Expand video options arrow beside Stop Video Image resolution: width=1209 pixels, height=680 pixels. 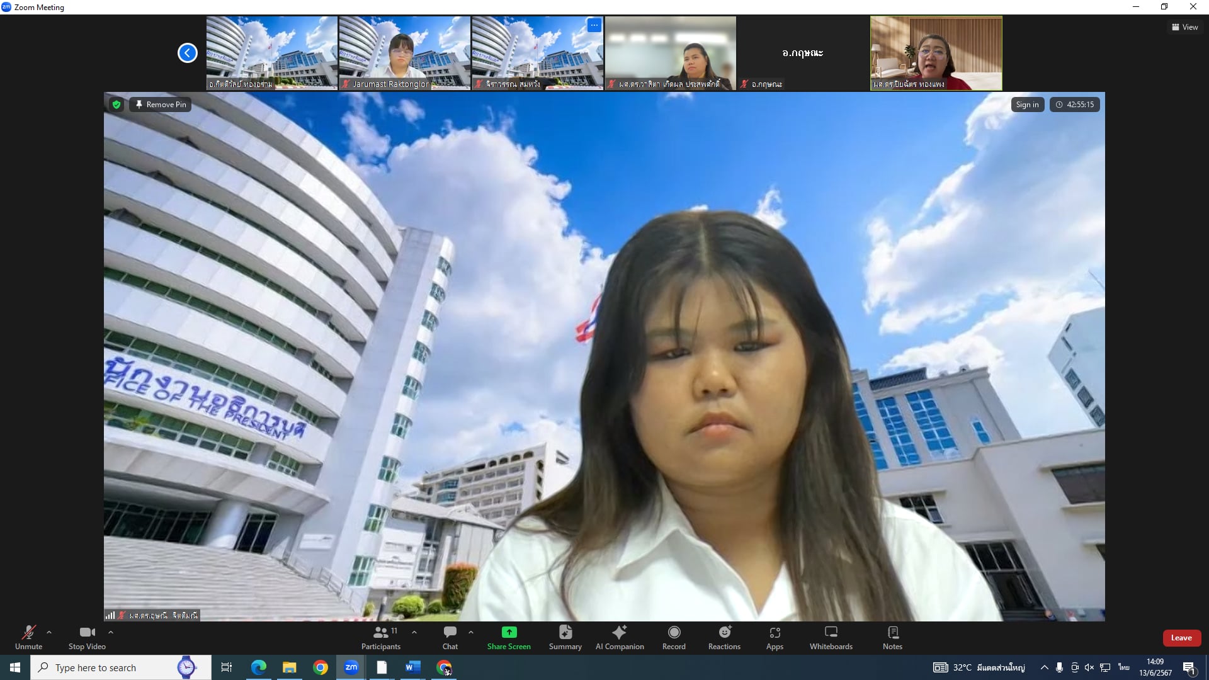pyautogui.click(x=111, y=632)
